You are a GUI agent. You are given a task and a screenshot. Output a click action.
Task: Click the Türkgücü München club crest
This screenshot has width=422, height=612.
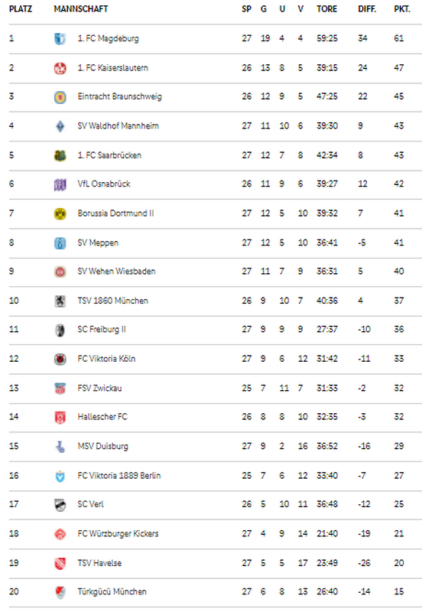click(60, 592)
